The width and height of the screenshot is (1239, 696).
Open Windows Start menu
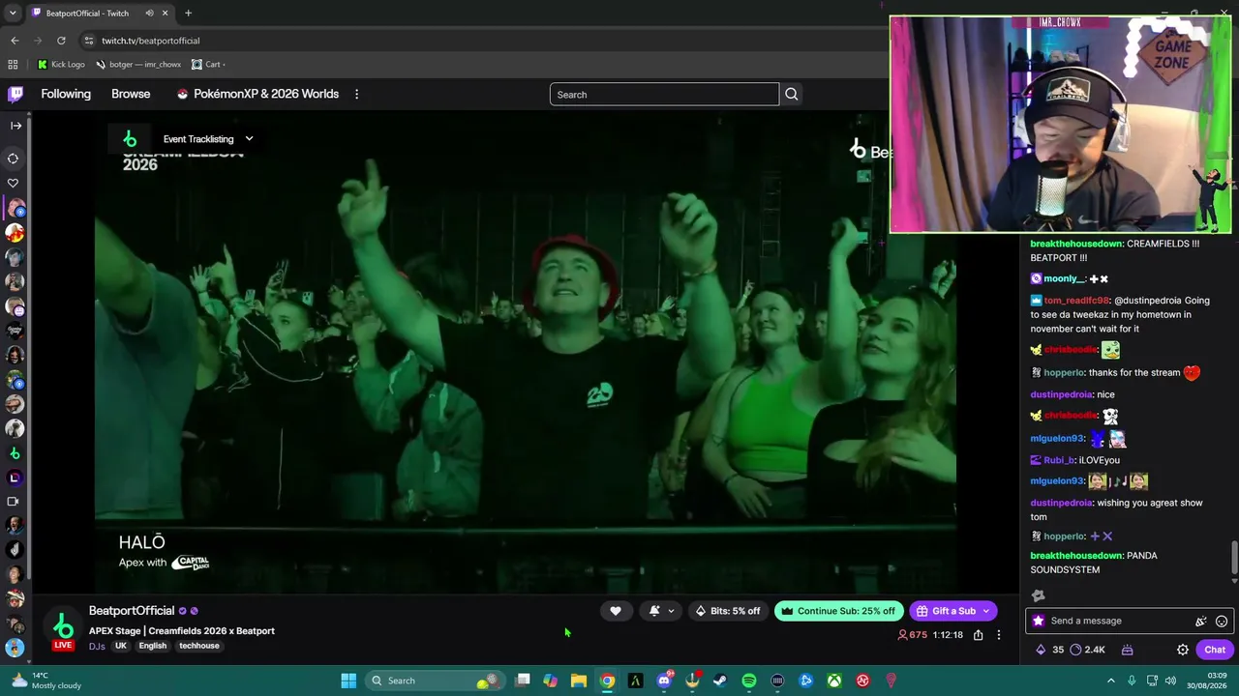click(348, 681)
